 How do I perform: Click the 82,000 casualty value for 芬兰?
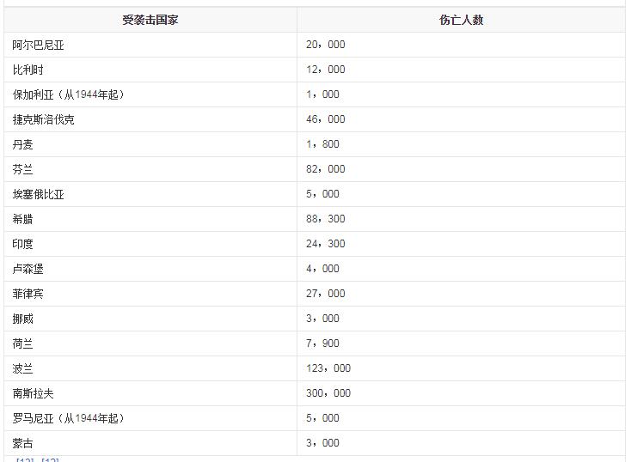(326, 169)
